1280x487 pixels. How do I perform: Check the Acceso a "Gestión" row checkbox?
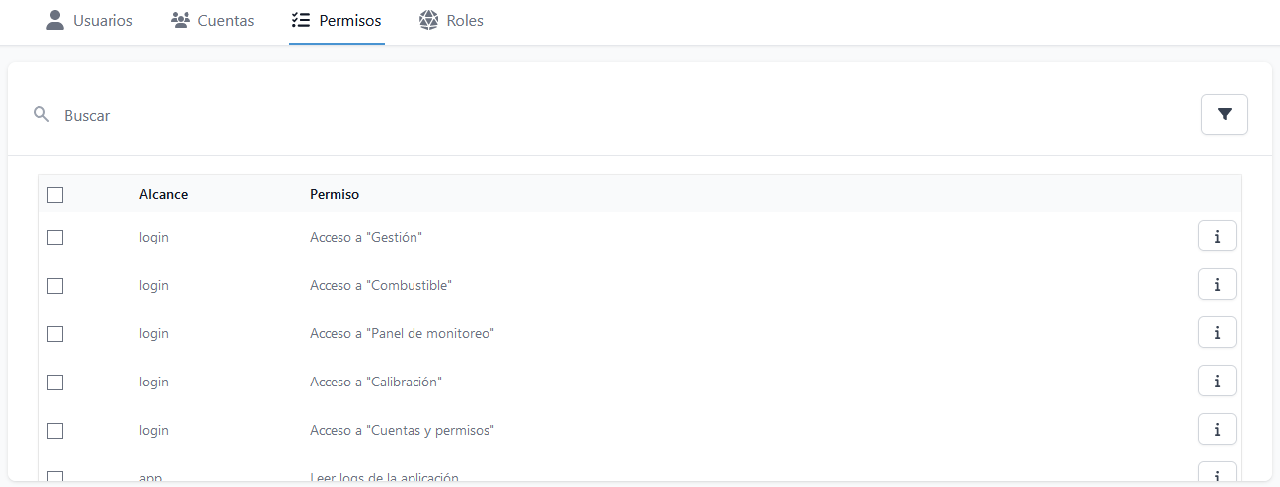[55, 238]
